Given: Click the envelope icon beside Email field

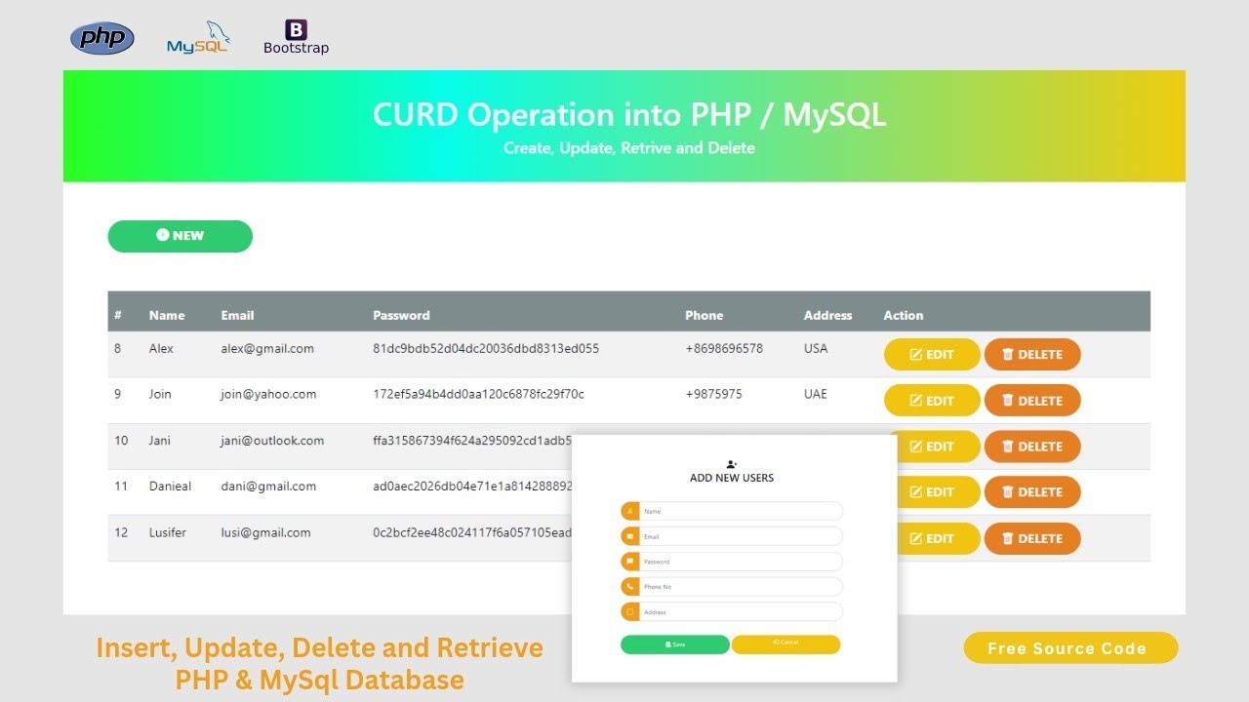Looking at the screenshot, I should click(630, 536).
